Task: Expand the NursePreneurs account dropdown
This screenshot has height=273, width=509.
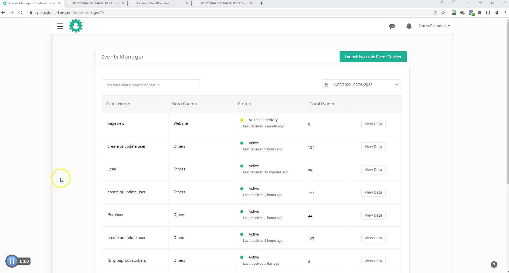Action: (434, 26)
